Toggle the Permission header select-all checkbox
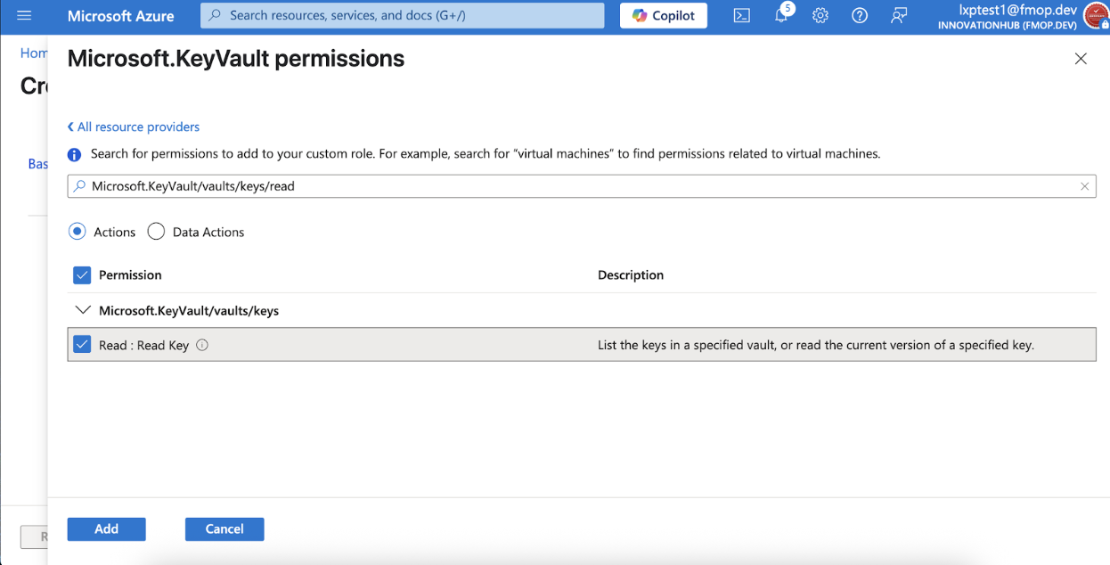Viewport: 1110px width, 565px height. [82, 274]
